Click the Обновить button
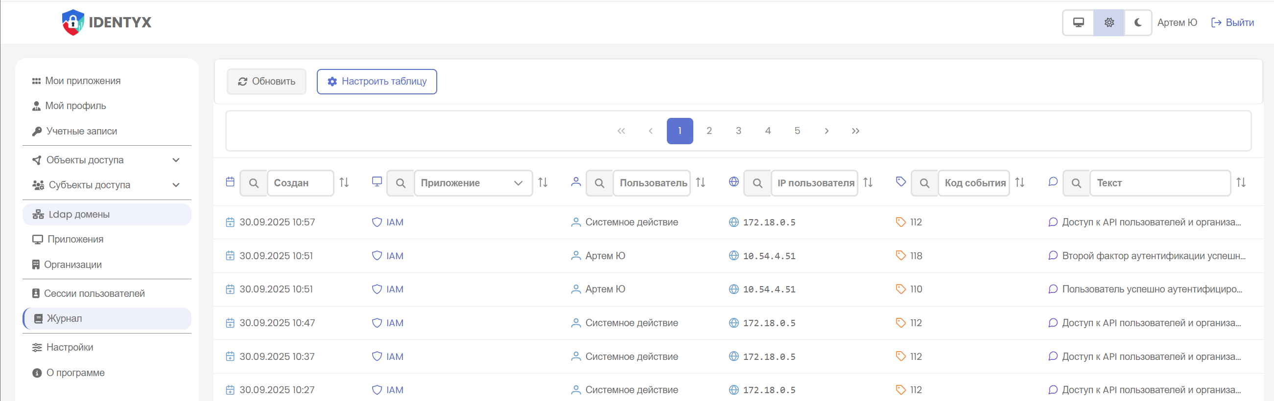 (266, 82)
